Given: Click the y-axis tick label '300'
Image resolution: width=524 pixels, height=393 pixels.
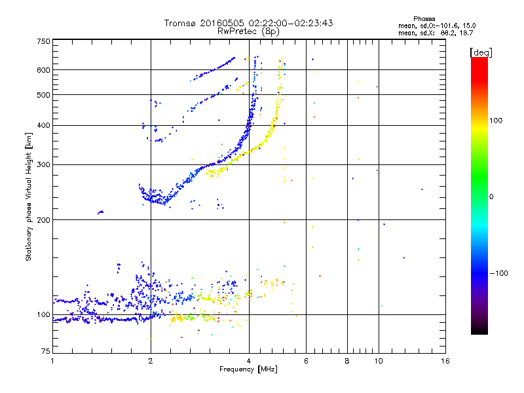Looking at the screenshot, I should click(x=43, y=164).
